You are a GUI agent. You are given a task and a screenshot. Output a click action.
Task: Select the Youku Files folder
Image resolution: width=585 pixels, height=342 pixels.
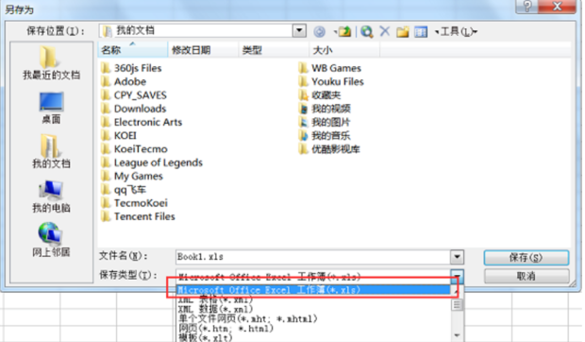click(x=331, y=81)
